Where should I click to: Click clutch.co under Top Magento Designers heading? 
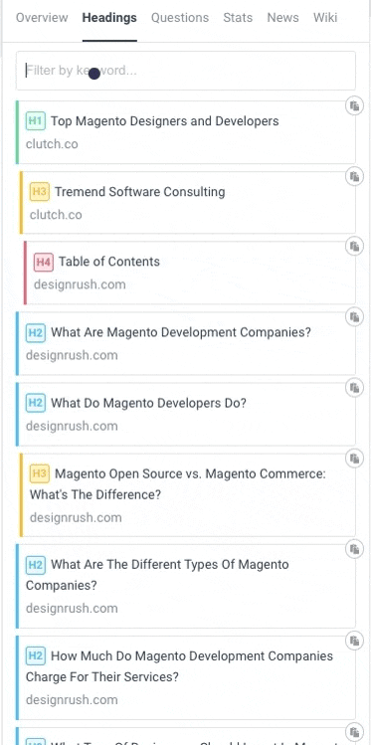52,144
